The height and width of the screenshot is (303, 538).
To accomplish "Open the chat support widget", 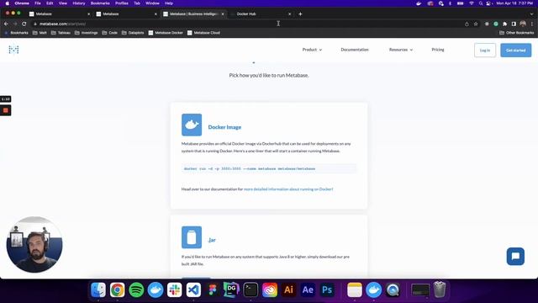I will [x=515, y=256].
